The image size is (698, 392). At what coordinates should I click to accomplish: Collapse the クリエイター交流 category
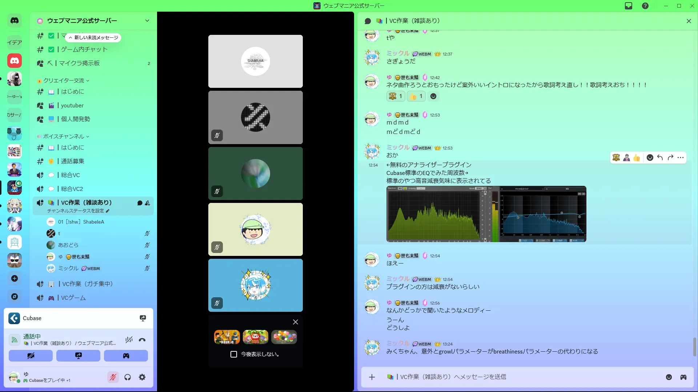click(64, 81)
